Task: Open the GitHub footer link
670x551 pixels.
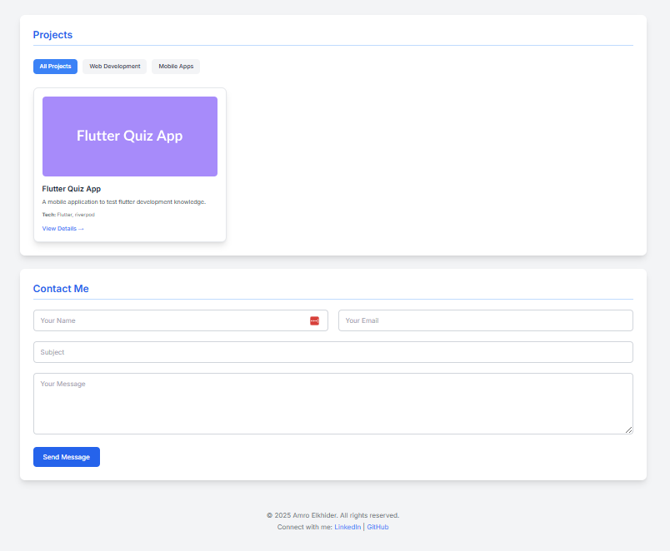Action: pyautogui.click(x=377, y=527)
